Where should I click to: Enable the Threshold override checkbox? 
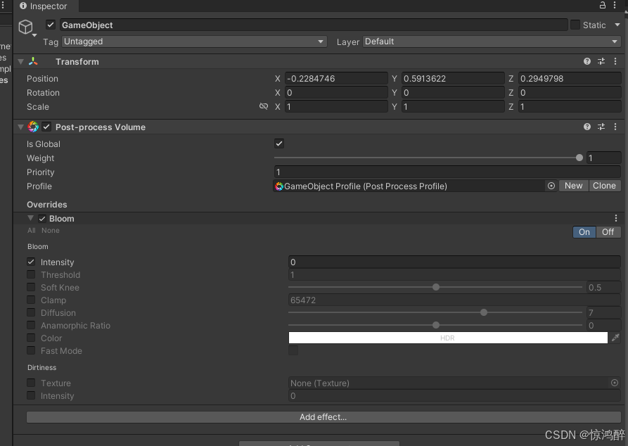31,274
